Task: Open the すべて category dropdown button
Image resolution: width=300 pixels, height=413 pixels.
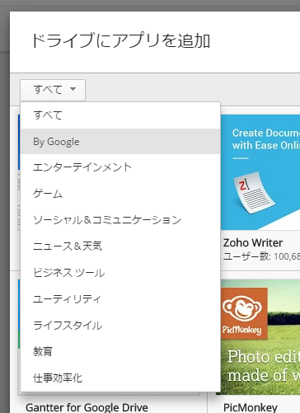Action: [x=53, y=90]
